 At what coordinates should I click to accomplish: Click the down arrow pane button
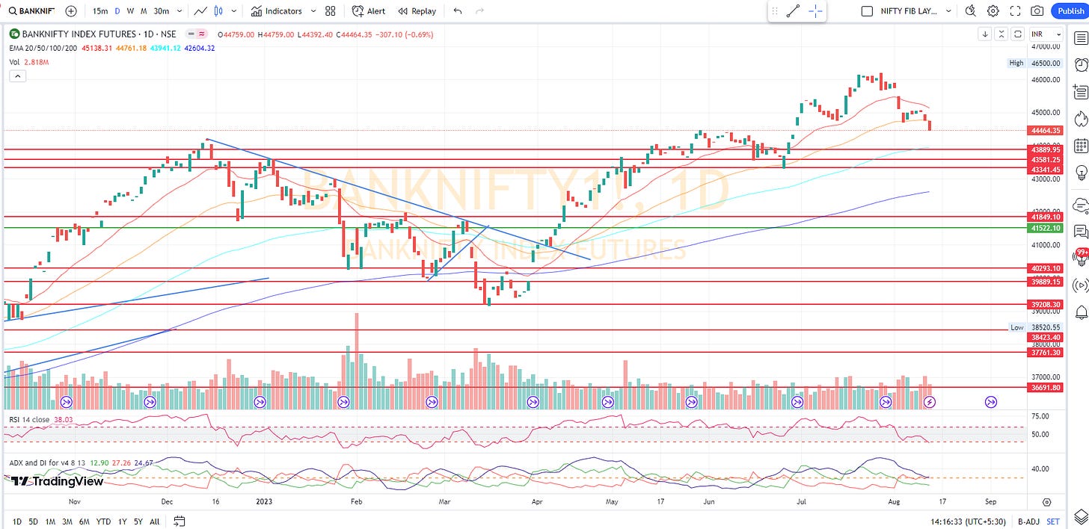986,34
